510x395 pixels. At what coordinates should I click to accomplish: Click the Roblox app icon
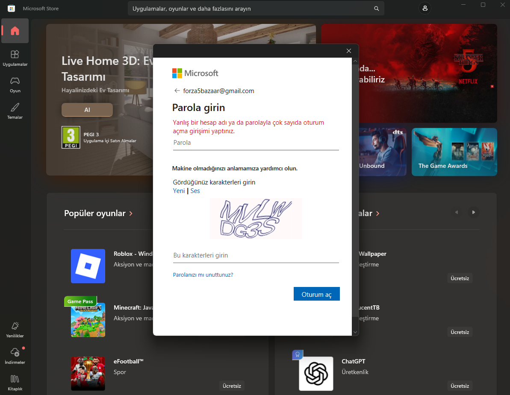[88, 266]
